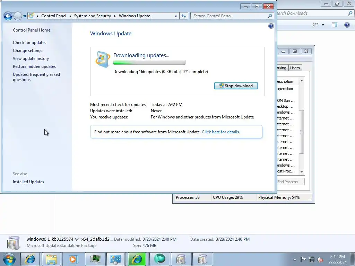Open Windows Update help icon
Viewport: 355px width, 266px height.
tap(271, 26)
